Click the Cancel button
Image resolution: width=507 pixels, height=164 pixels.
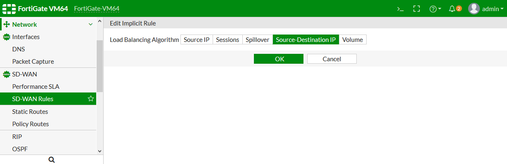pyautogui.click(x=332, y=59)
